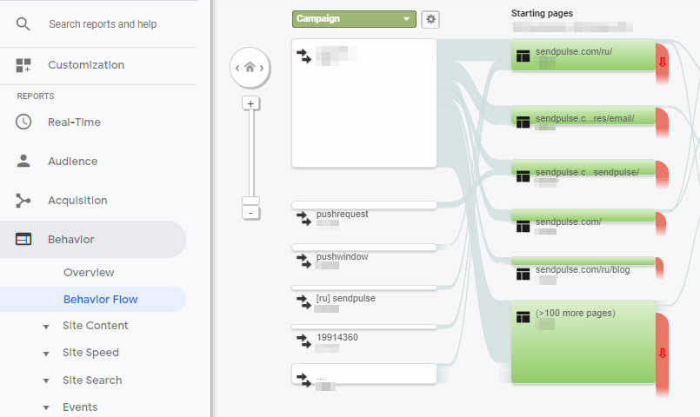700x417 pixels.
Task: Click the sendpulse.com/ starting page node
Action: click(583, 216)
